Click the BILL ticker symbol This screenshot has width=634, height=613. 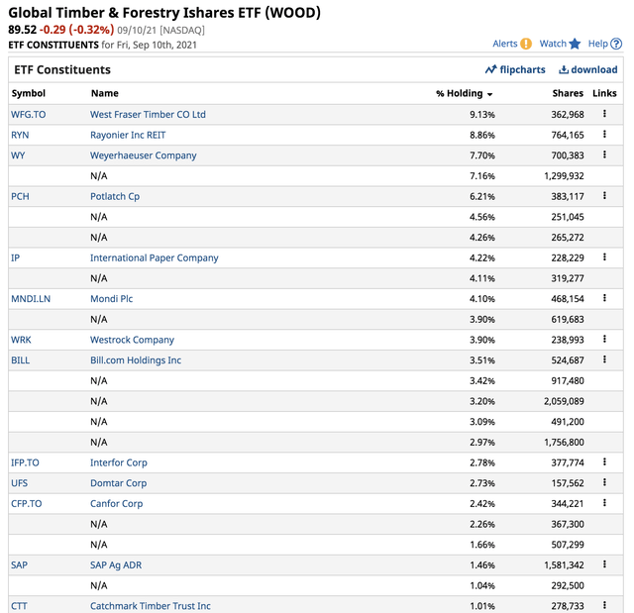(20, 360)
